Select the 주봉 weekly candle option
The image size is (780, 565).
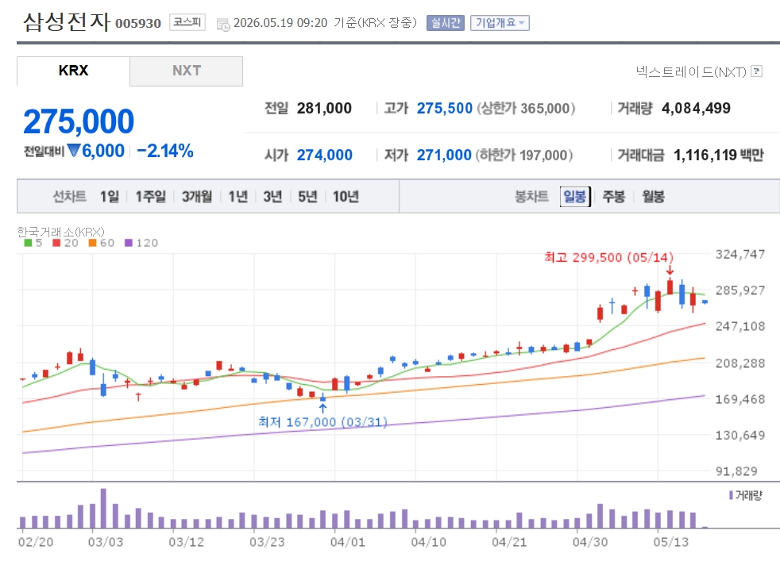613,196
